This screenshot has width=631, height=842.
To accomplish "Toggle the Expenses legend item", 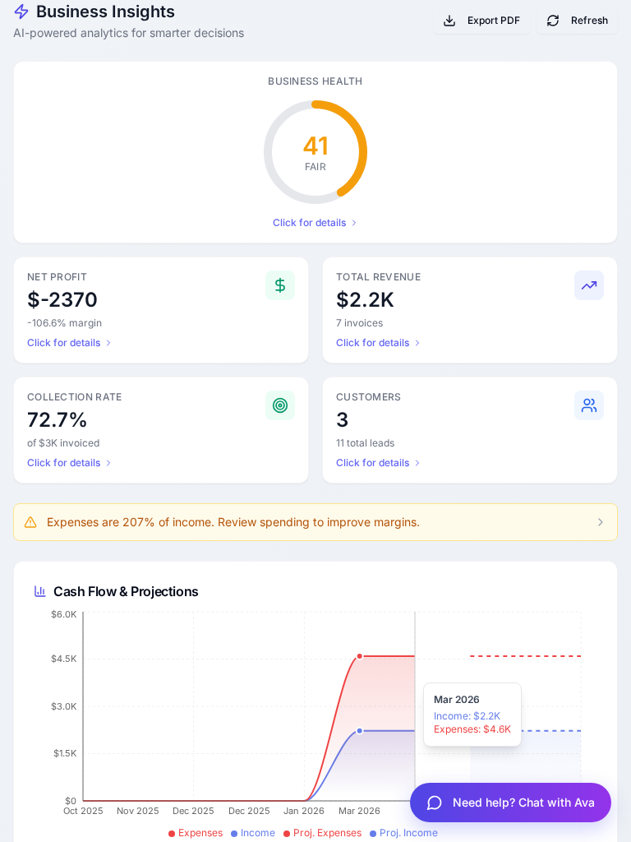I will [x=196, y=833].
